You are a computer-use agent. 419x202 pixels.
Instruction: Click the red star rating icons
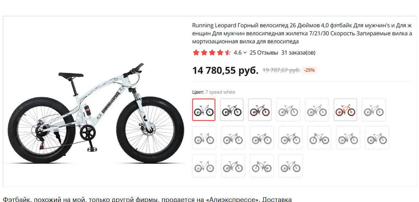(212, 53)
